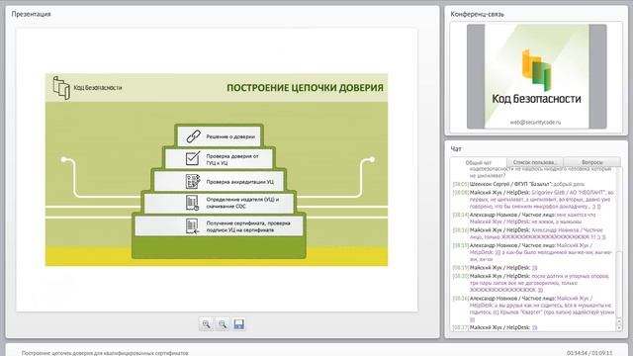Click the text 'Проверка аккредитации УЦ'

pyautogui.click(x=239, y=182)
